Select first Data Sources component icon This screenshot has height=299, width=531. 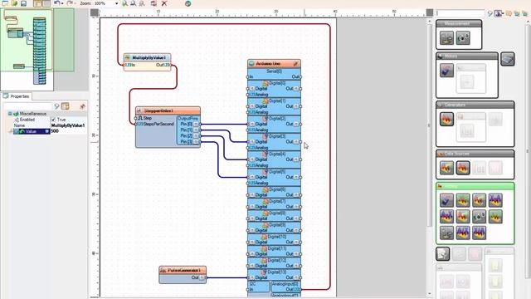[446, 168]
